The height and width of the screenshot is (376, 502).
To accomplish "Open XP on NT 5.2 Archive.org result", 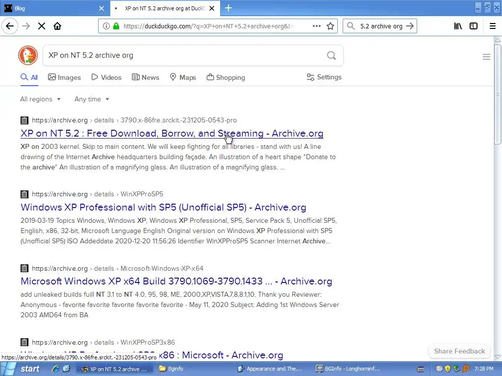I will click(x=172, y=133).
